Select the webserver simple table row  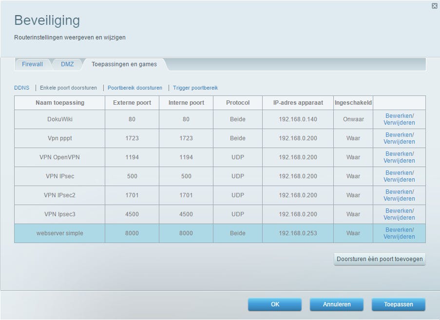[58, 233]
